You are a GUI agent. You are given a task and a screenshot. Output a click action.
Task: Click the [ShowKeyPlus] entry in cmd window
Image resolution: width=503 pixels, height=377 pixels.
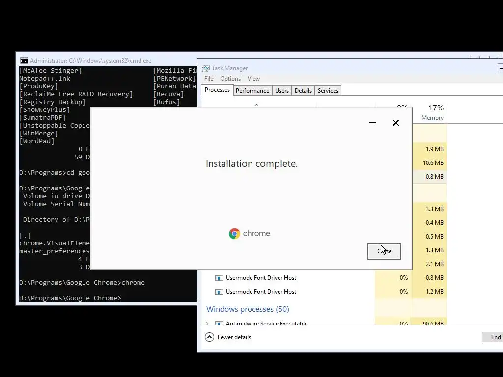pos(45,109)
